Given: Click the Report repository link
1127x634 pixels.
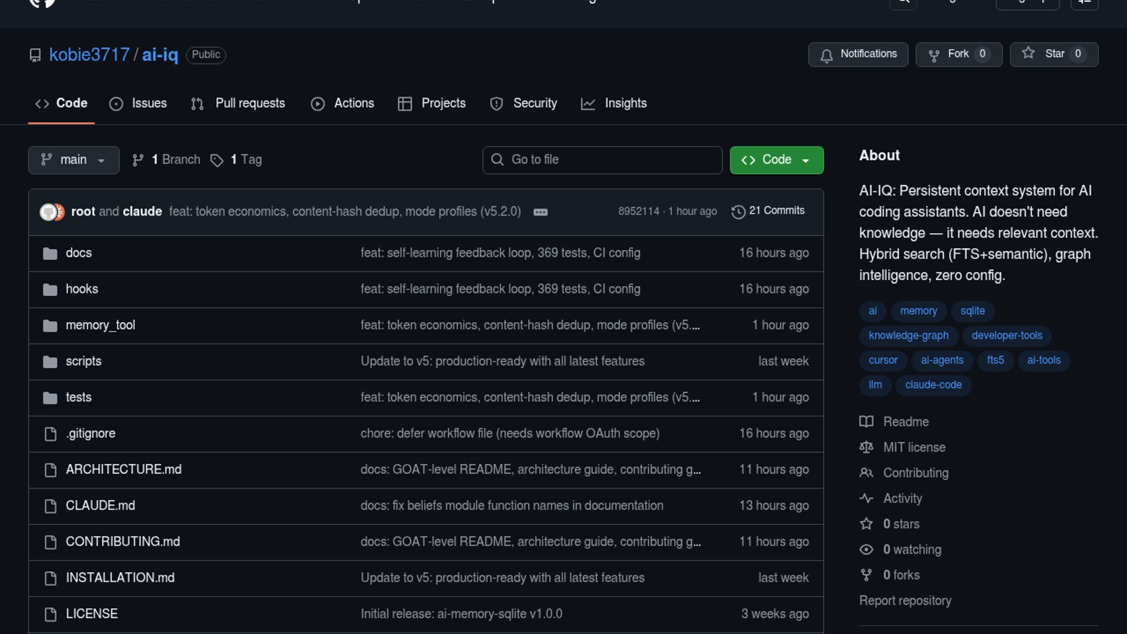Looking at the screenshot, I should tap(905, 601).
